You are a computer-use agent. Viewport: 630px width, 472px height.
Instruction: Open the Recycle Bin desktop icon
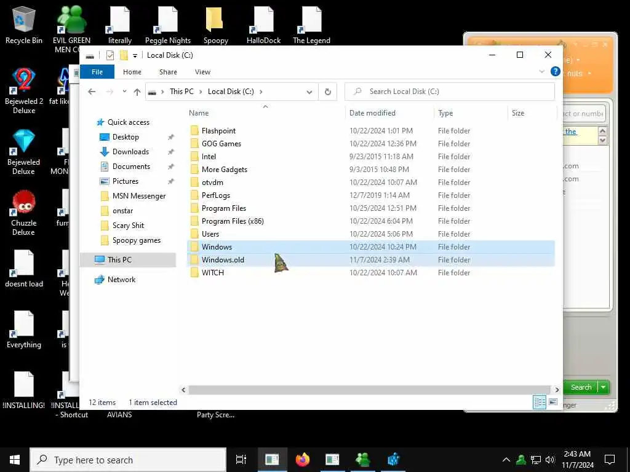(x=24, y=25)
